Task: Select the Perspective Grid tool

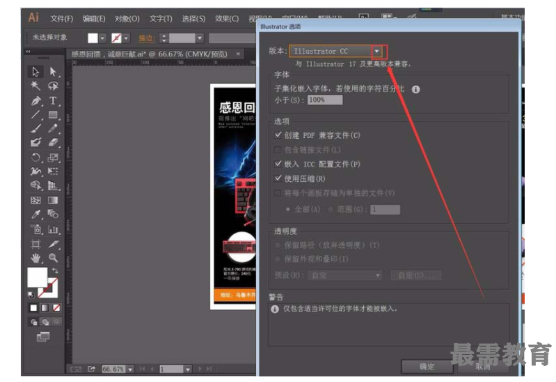Action: coord(53,185)
